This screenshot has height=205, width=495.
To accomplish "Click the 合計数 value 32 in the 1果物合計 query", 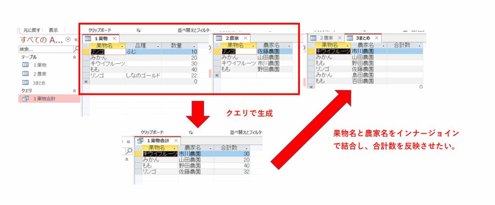I will (232, 172).
